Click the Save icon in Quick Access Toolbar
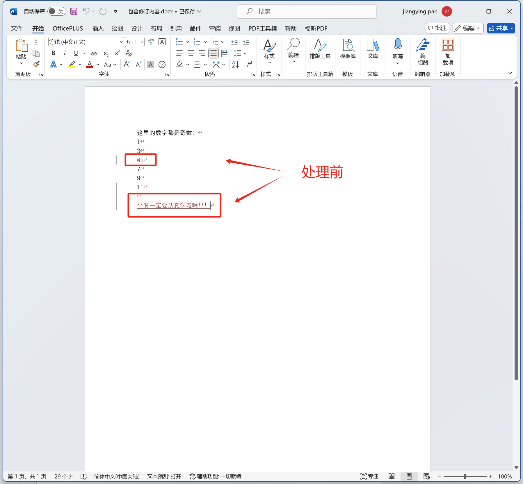 coord(74,11)
